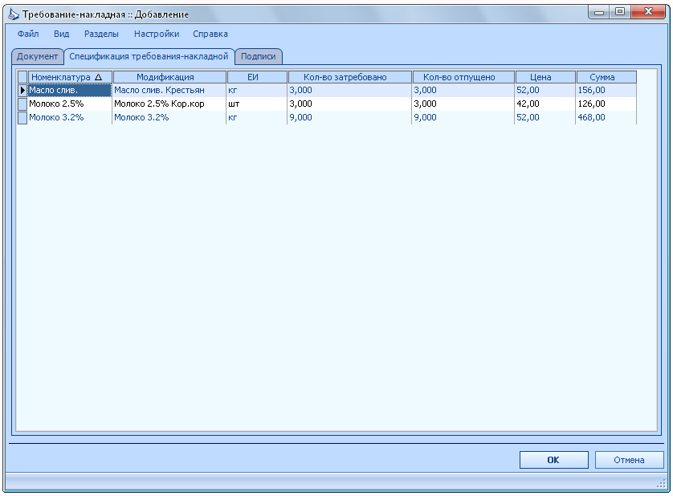Click кг unit cell in Масло слив. row

pos(257,90)
